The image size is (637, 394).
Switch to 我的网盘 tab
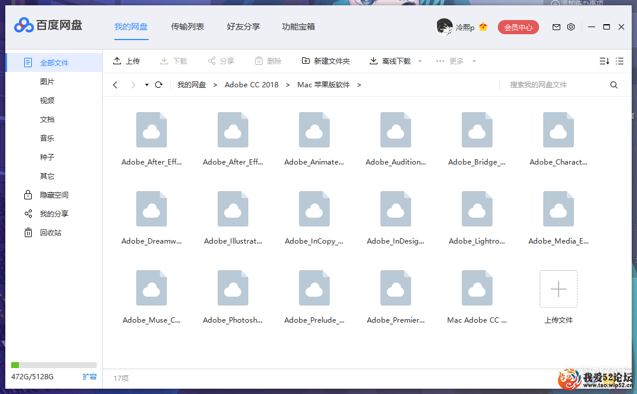coord(131,27)
